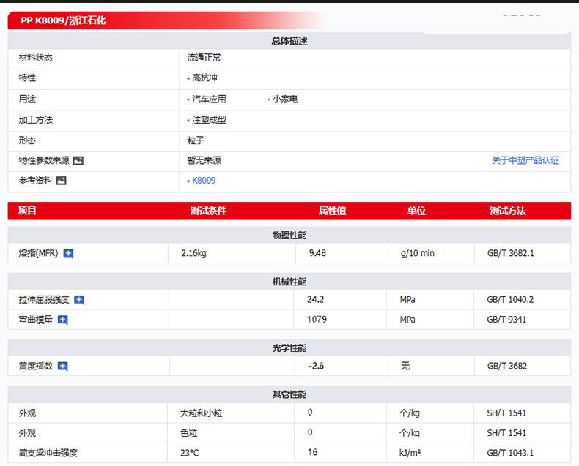579x466 pixels.
Task: Collapse the 其它性能 section header
Action: pyautogui.click(x=289, y=394)
